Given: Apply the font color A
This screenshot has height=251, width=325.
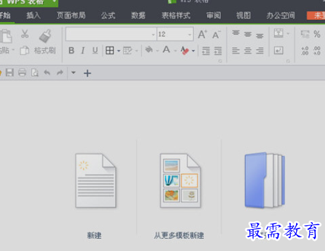Looking at the screenshot, I should [x=167, y=49].
